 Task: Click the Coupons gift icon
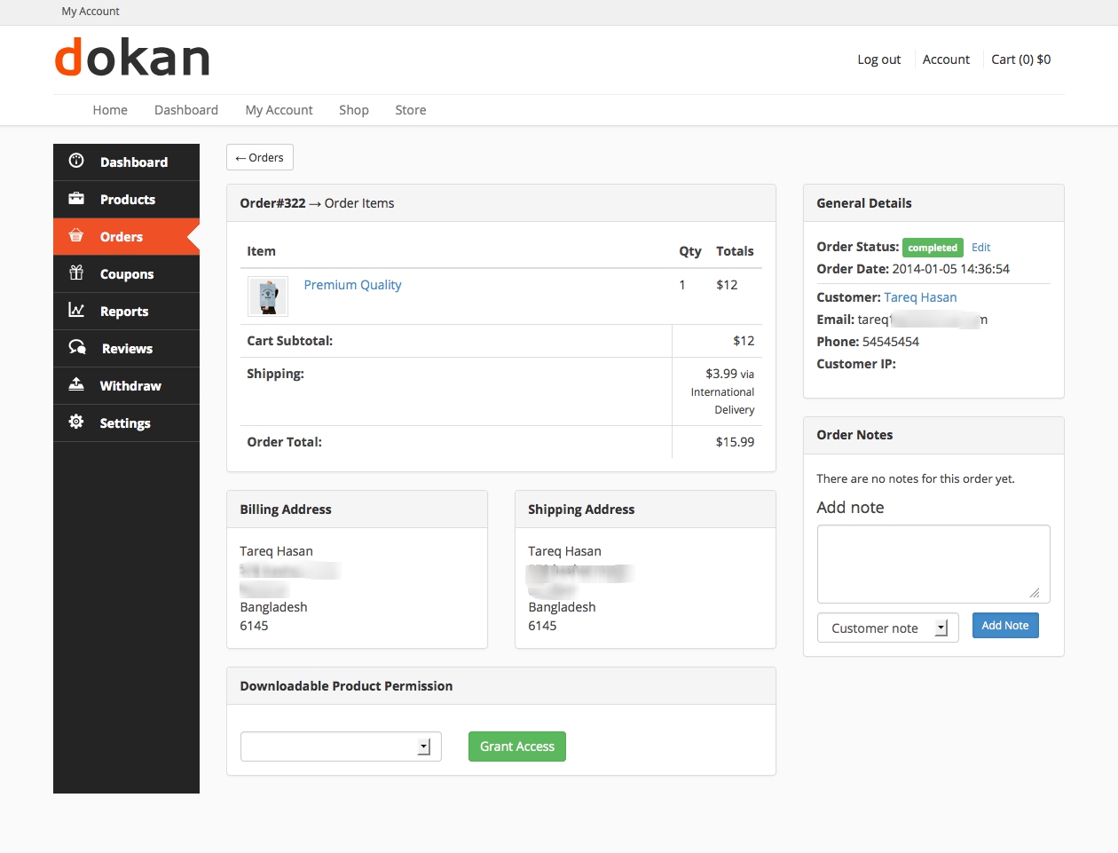coord(76,273)
